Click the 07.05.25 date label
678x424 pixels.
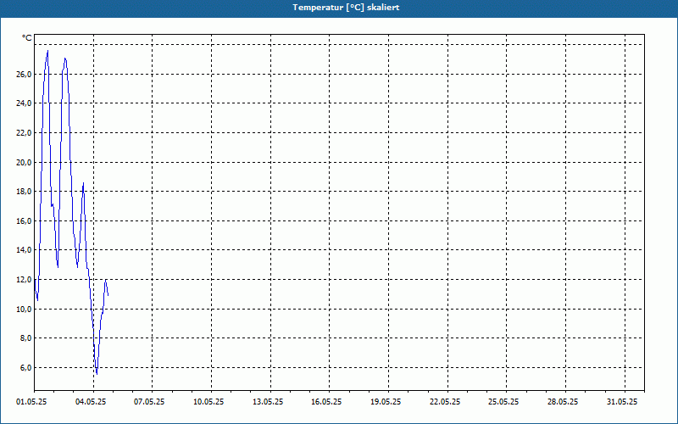click(x=149, y=402)
